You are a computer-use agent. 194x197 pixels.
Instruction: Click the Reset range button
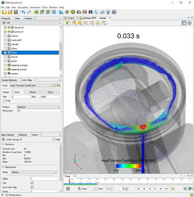pos(33,92)
